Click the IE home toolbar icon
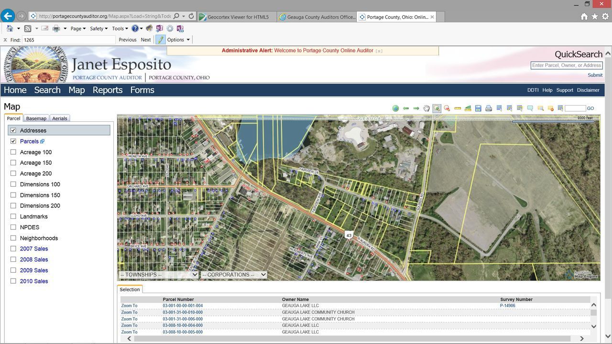The image size is (612, 344). (x=10, y=29)
